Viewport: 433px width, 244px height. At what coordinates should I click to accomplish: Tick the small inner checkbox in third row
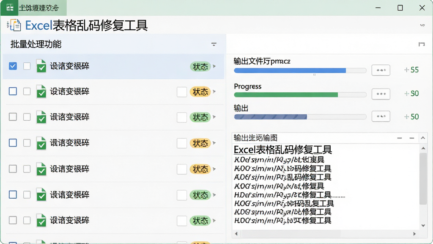[x=27, y=117]
